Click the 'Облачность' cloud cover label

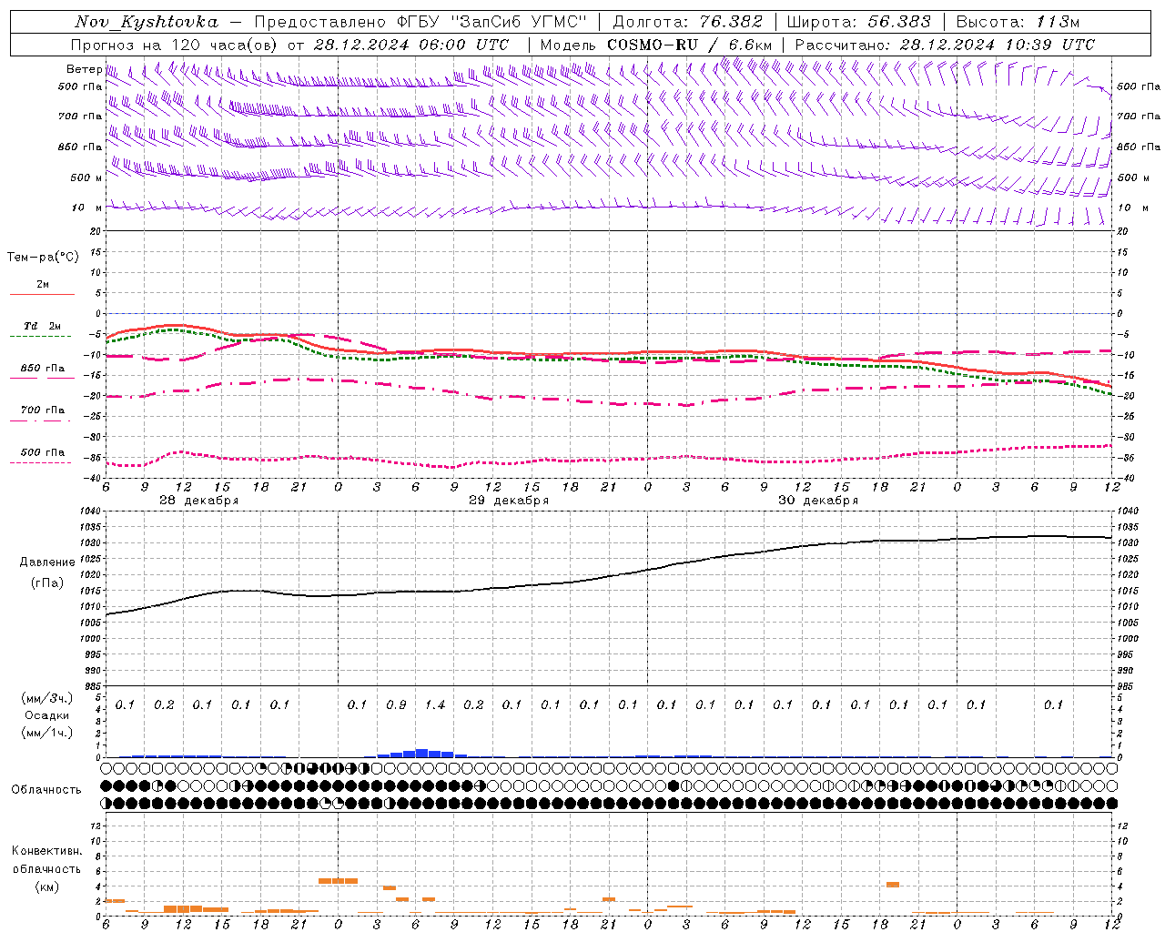46,789
